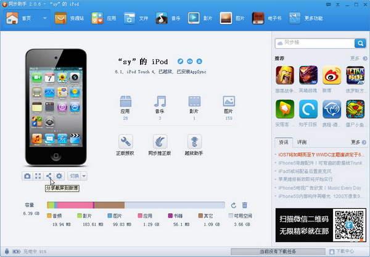Click the 音频 orange legend swatch

tap(49, 216)
